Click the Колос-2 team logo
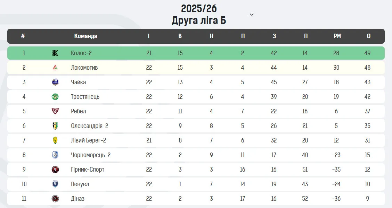 tap(55, 53)
